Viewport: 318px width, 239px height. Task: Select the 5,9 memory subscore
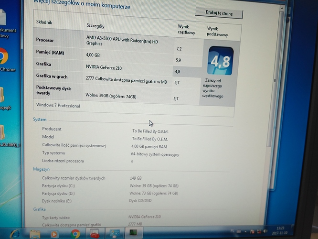178,60
